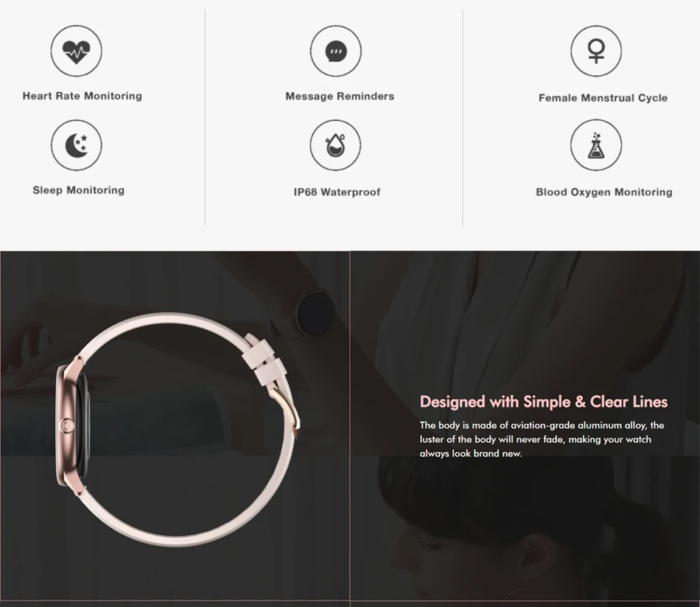Click the rose gold watch side-view image
The image size is (700, 607).
(178, 429)
